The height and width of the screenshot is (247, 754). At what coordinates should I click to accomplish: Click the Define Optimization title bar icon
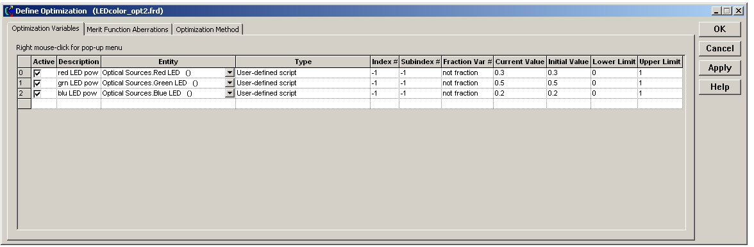click(9, 10)
